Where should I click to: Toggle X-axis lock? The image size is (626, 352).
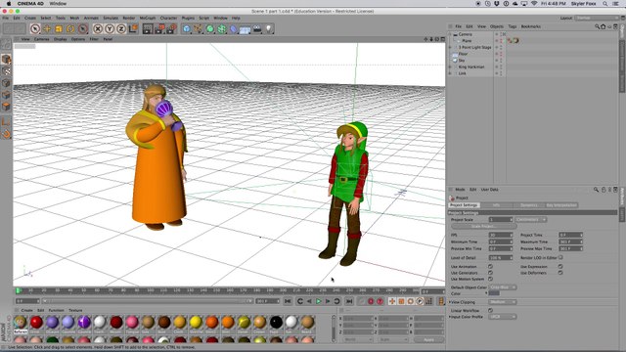click(x=98, y=28)
